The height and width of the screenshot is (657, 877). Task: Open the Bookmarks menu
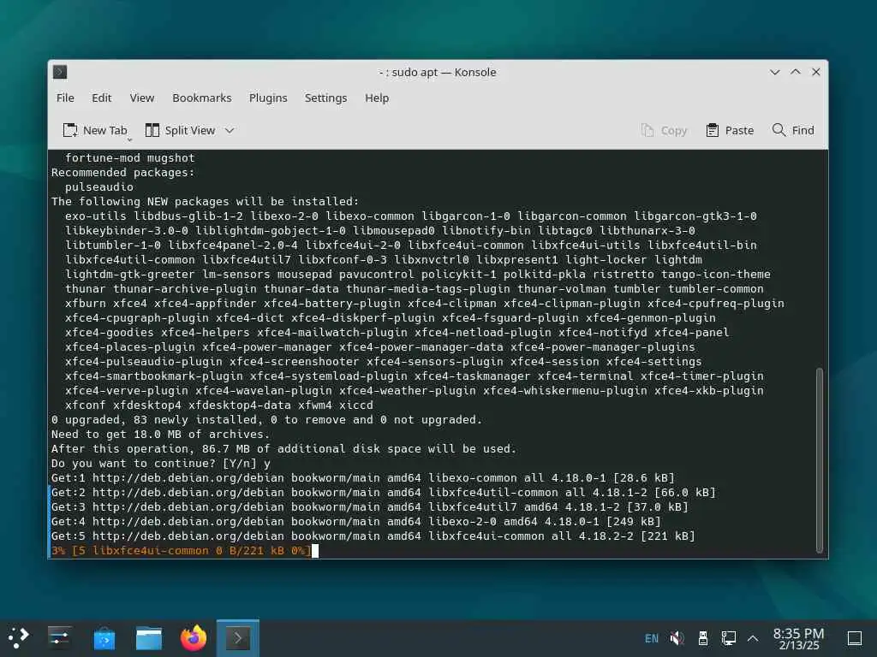coord(202,98)
